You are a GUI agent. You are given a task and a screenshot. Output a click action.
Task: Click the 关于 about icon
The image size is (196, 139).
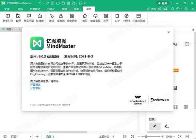pyautogui.click(x=106, y=18)
